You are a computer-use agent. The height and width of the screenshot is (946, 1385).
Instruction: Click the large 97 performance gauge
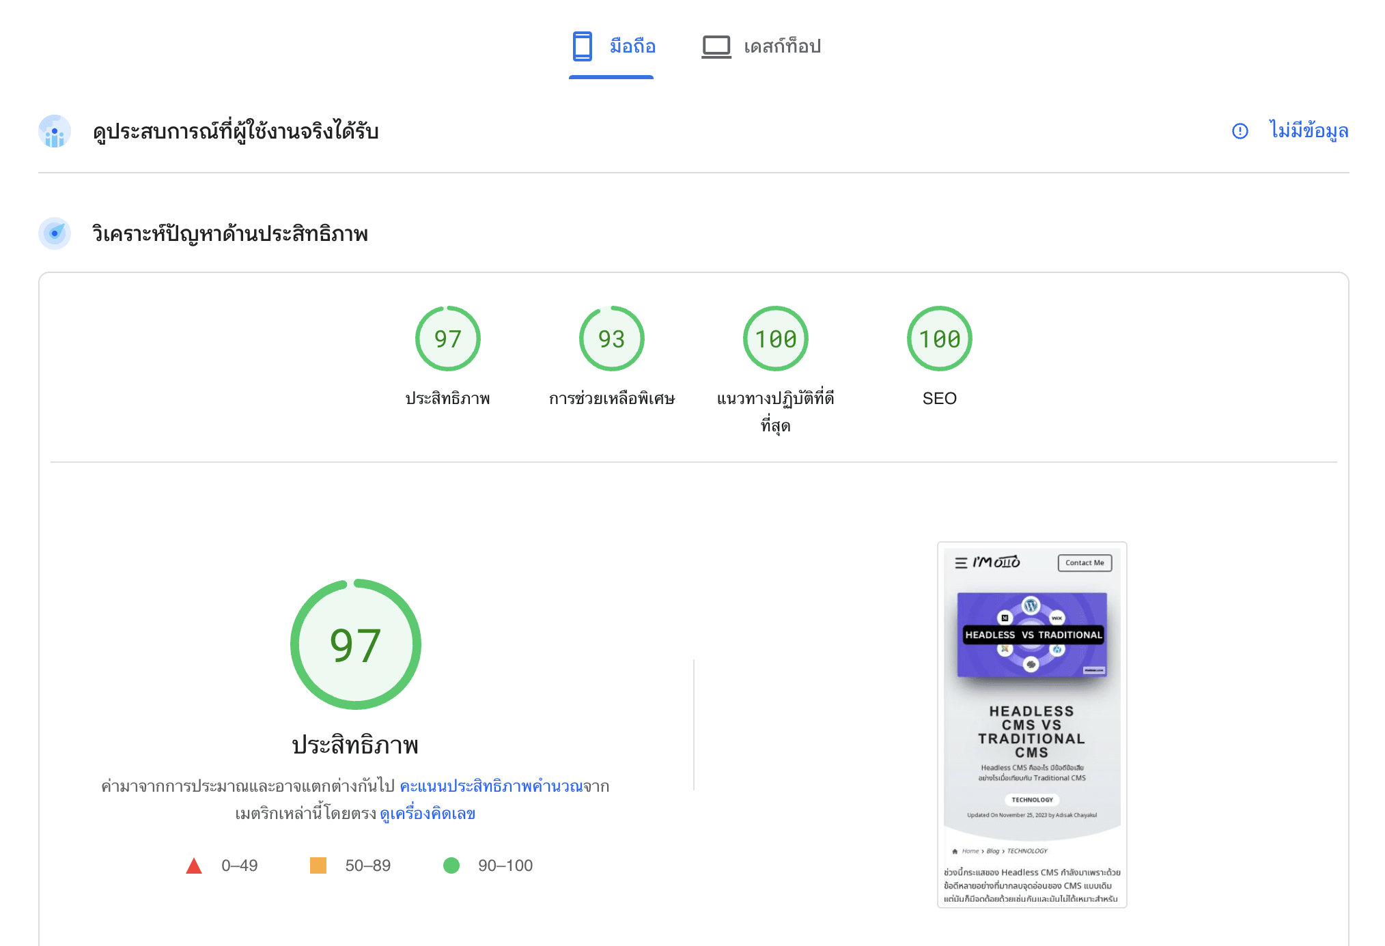click(355, 644)
